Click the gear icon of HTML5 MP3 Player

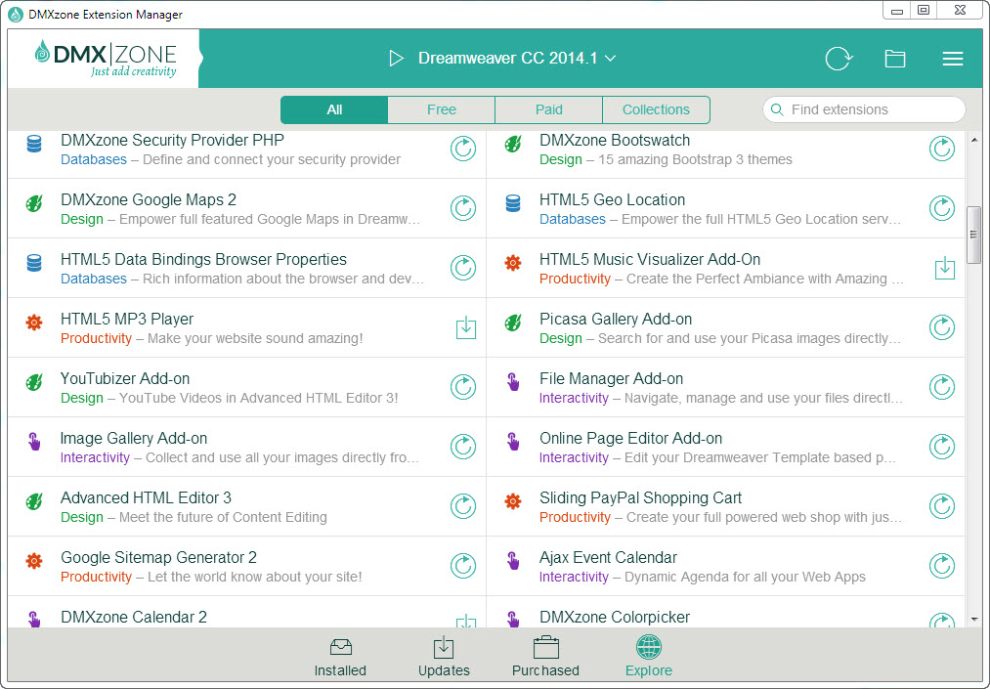(x=34, y=323)
